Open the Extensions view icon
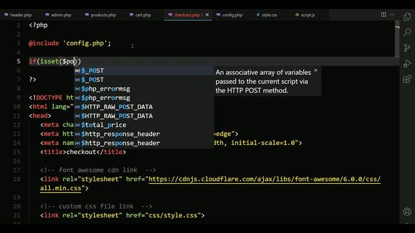The width and height of the screenshot is (415, 233). 407,79
